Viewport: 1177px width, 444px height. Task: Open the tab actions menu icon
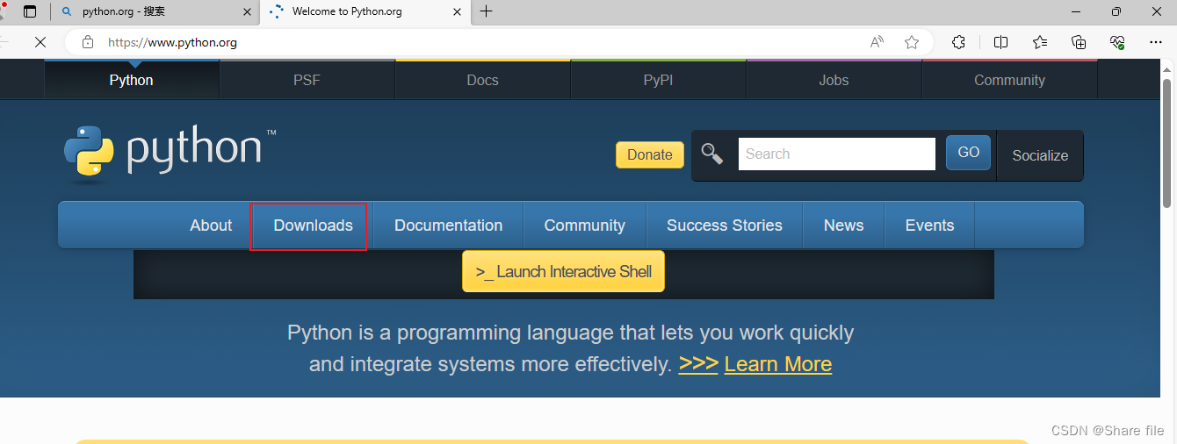pos(30,11)
